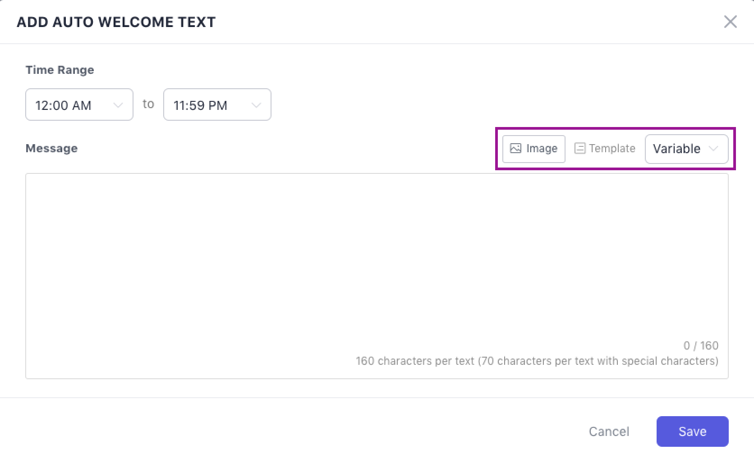Expand the Variable dropdown chevron
Image resolution: width=754 pixels, height=463 pixels.
(713, 149)
